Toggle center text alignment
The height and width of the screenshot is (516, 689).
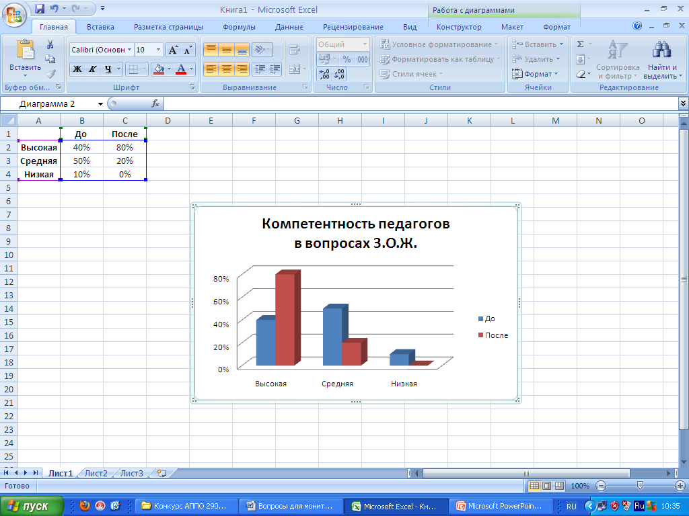coord(227,69)
